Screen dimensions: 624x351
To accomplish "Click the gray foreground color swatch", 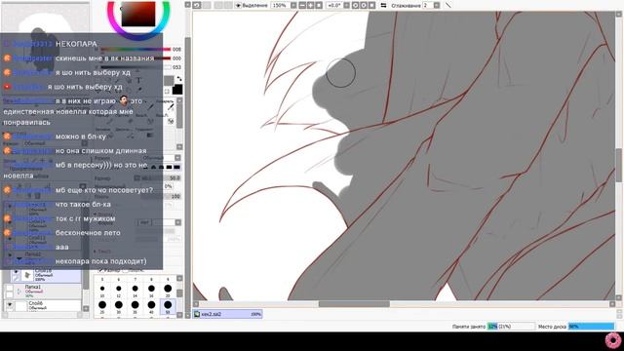I will pyautogui.click(x=169, y=81).
